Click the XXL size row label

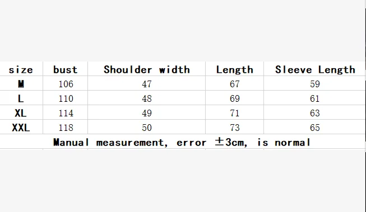click(x=21, y=128)
